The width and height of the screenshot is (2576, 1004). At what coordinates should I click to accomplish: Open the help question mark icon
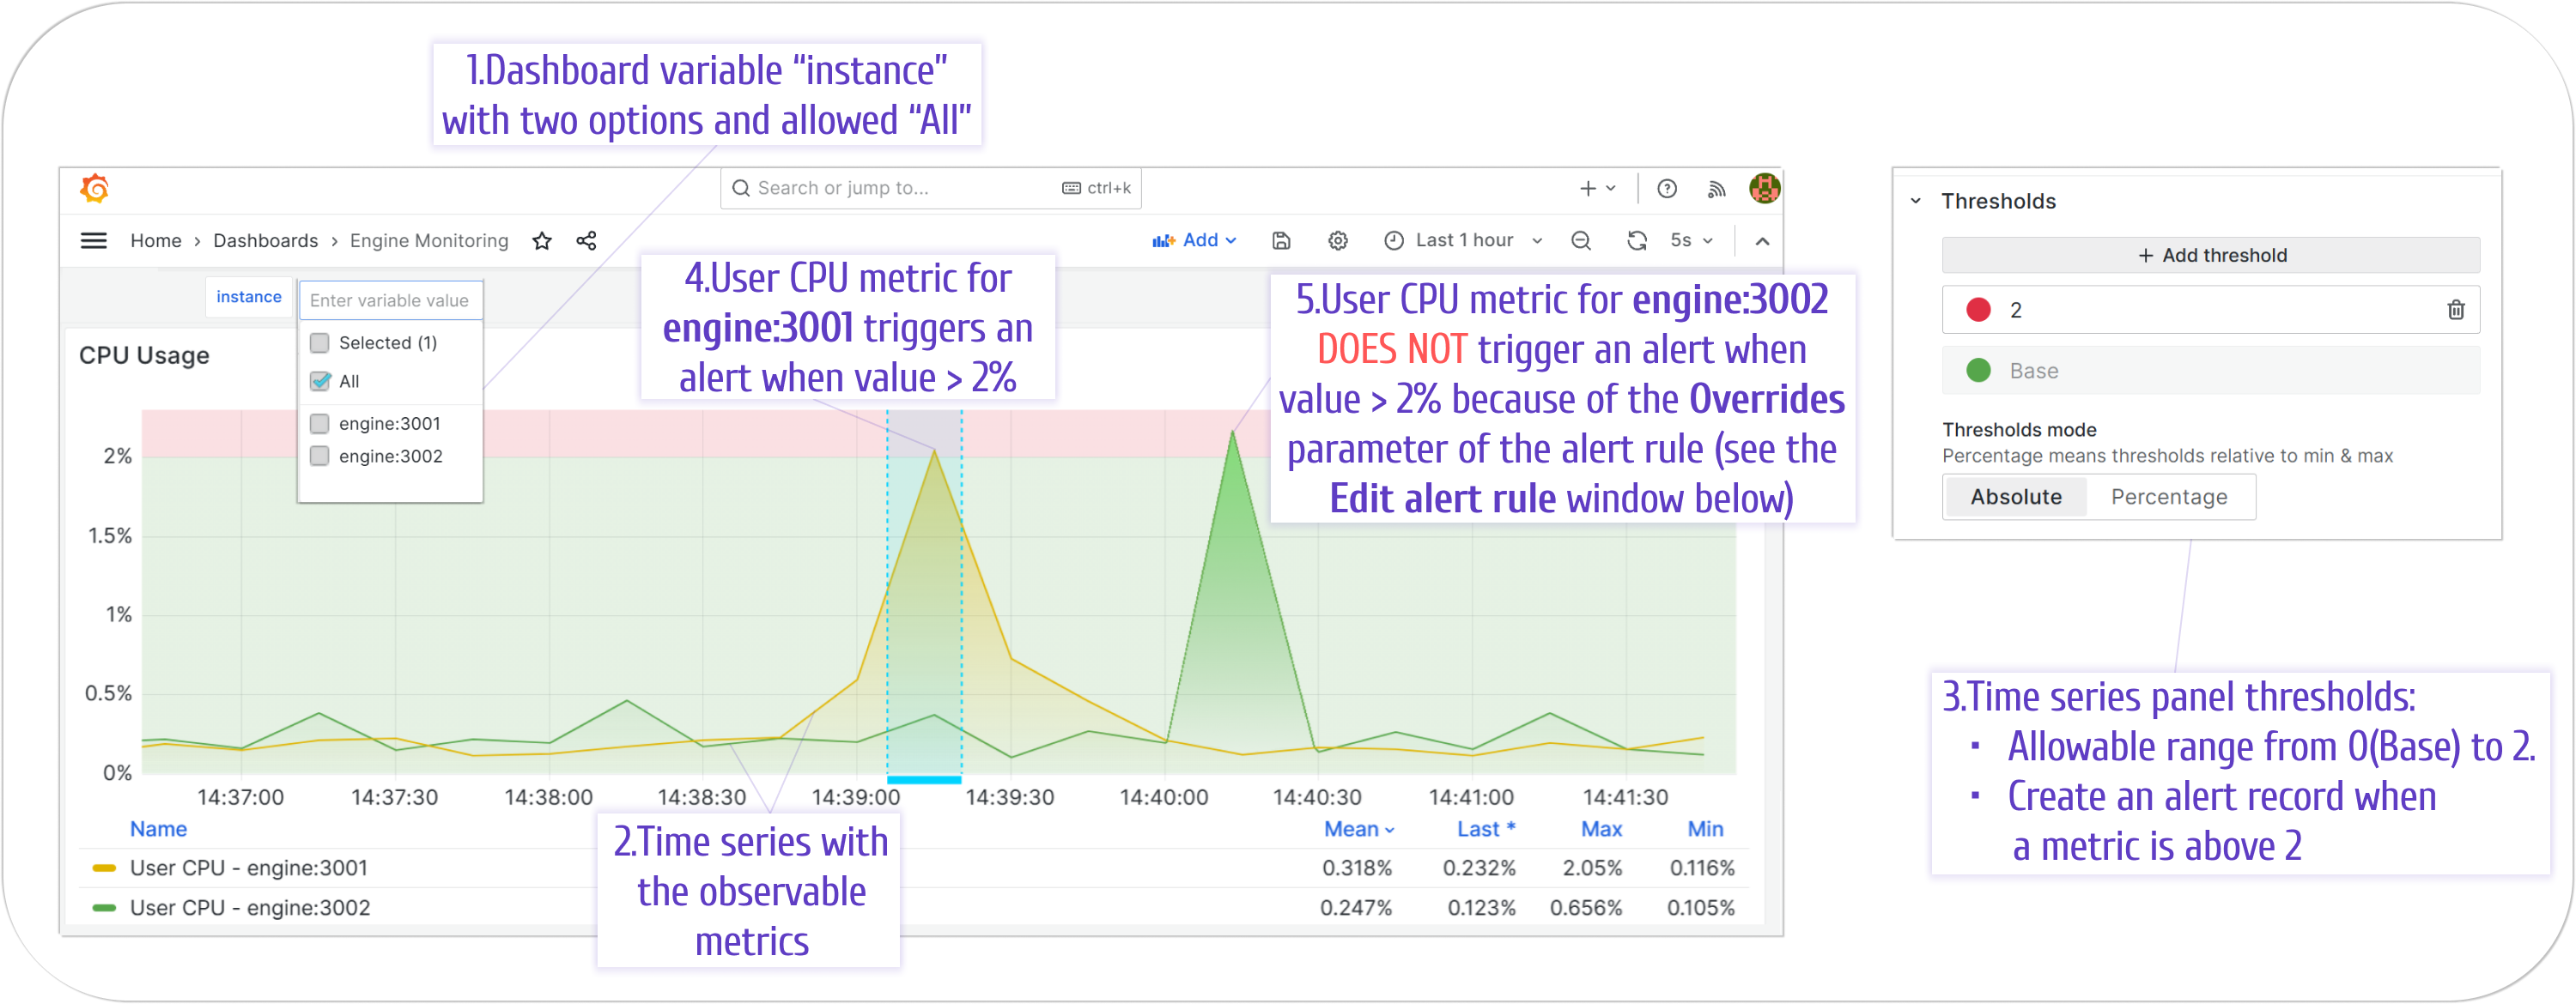1667,189
